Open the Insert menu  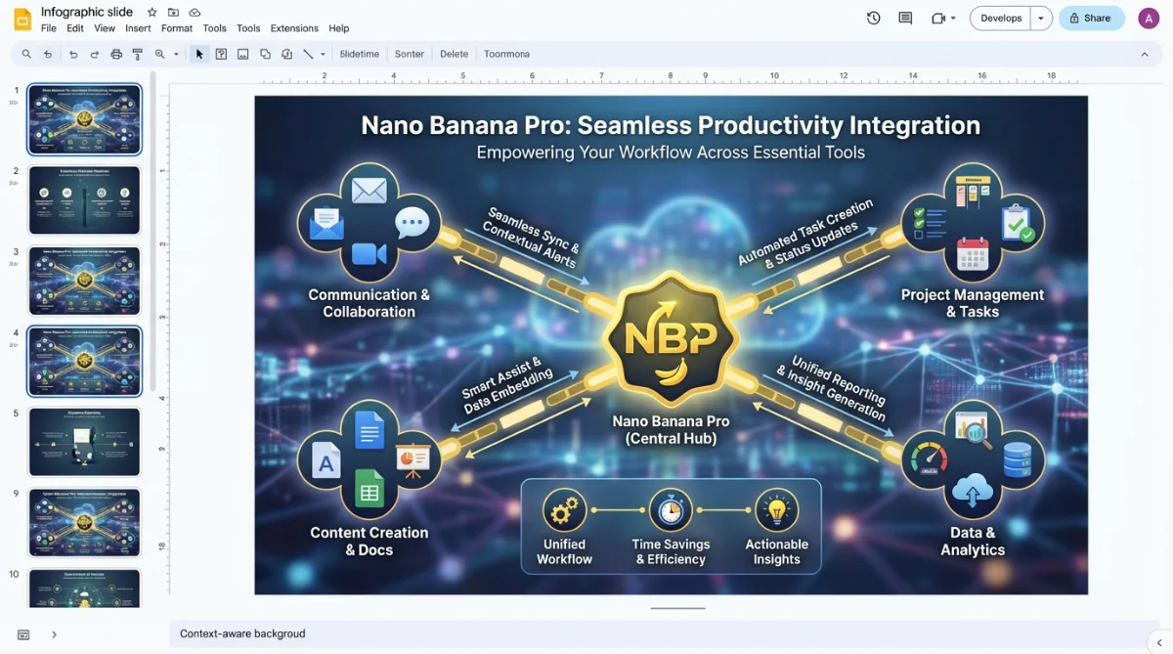point(138,28)
